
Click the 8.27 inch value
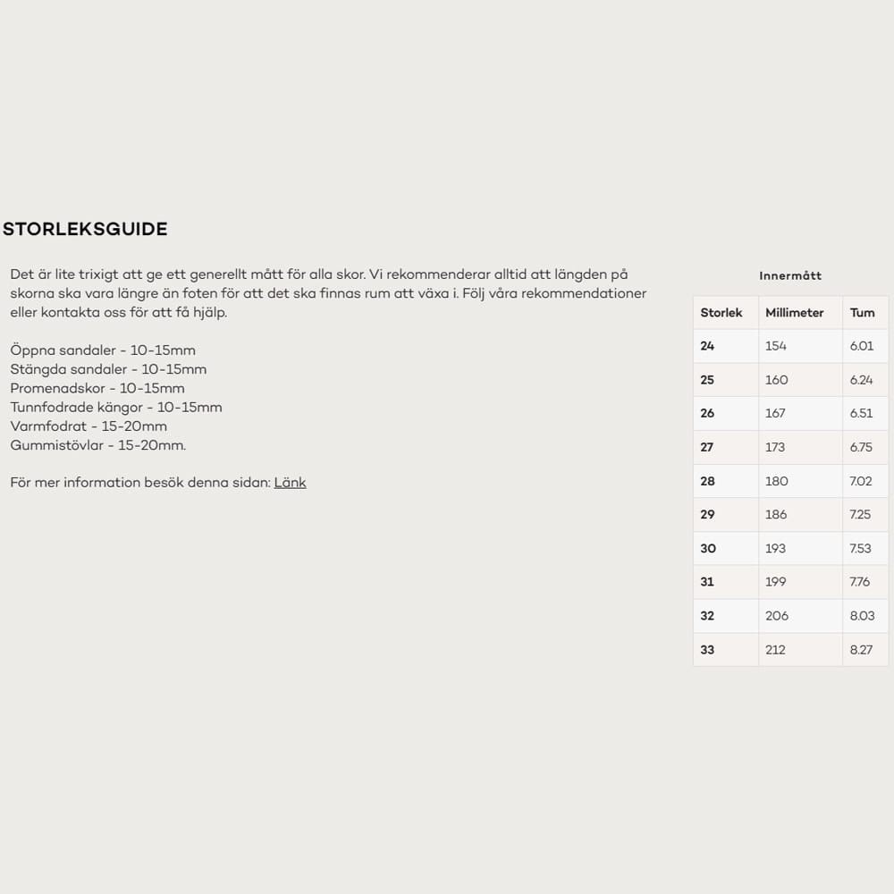tap(862, 650)
